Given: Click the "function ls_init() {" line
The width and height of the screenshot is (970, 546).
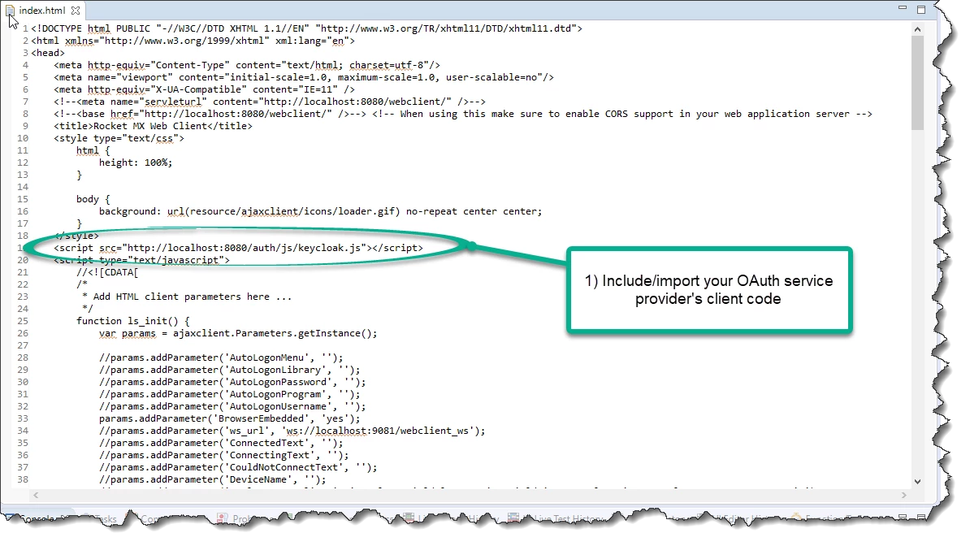Looking at the screenshot, I should point(133,321).
